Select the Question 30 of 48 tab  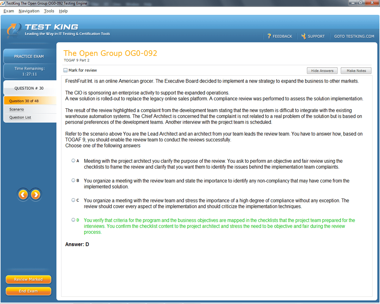pyautogui.click(x=30, y=101)
